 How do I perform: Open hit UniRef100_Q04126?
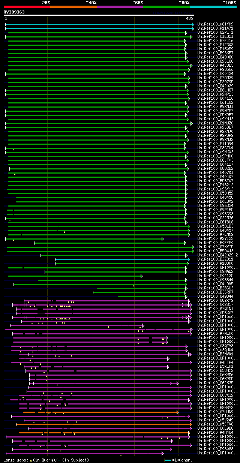coord(216,98)
